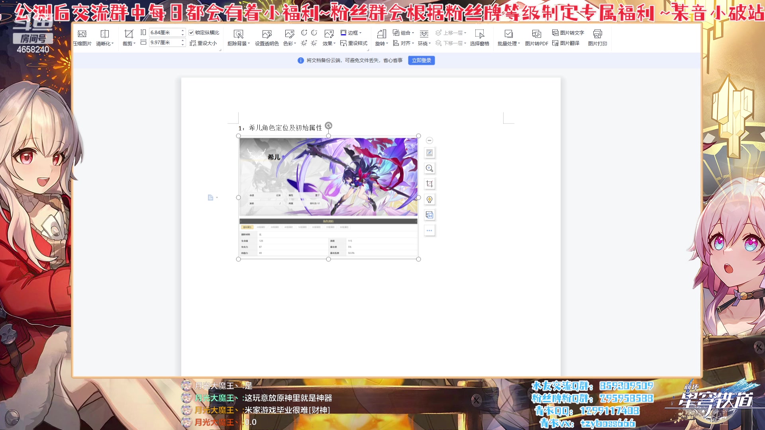Open the 对齐 align dropdown
The image size is (765, 430).
pyautogui.click(x=403, y=43)
